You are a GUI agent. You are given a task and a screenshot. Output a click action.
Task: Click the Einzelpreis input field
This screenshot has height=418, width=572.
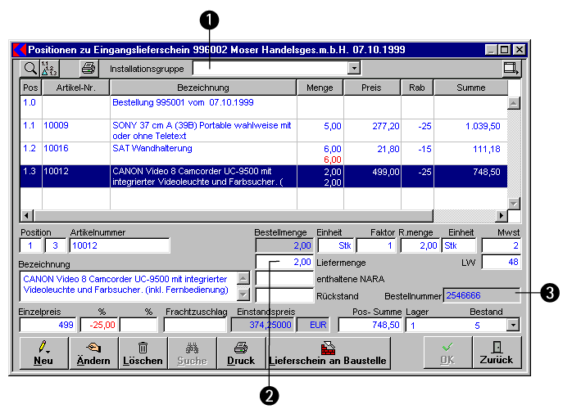pyautogui.click(x=48, y=326)
